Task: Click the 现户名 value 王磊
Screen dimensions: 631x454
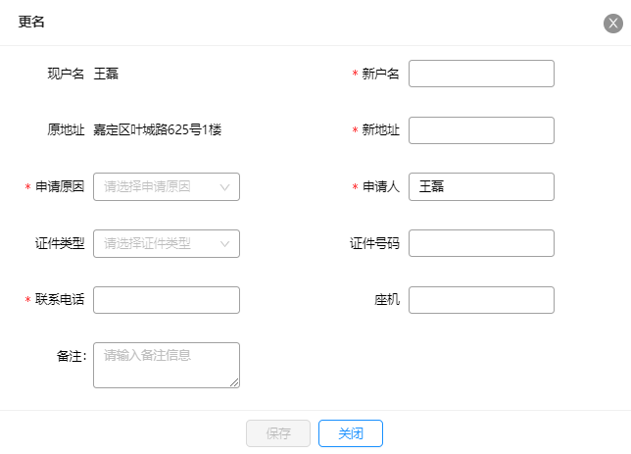Action: 106,74
